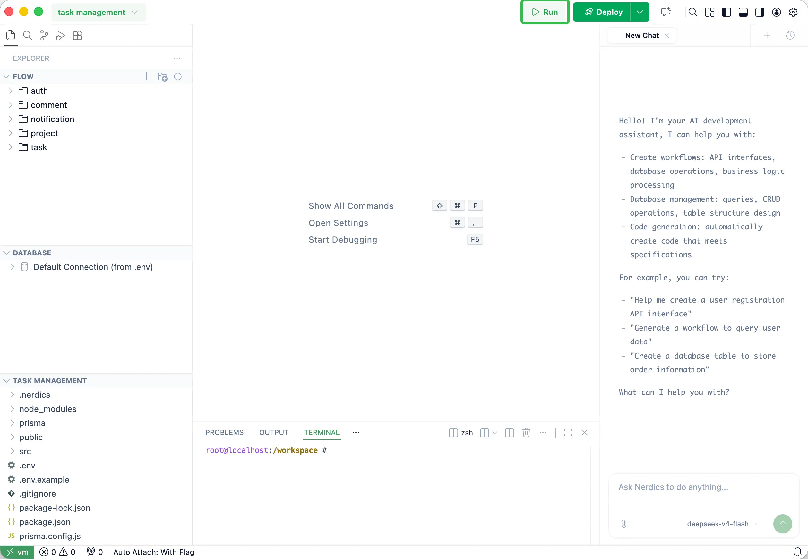The height and width of the screenshot is (559, 808).
Task: Start a new chat with plus icon
Action: click(767, 35)
